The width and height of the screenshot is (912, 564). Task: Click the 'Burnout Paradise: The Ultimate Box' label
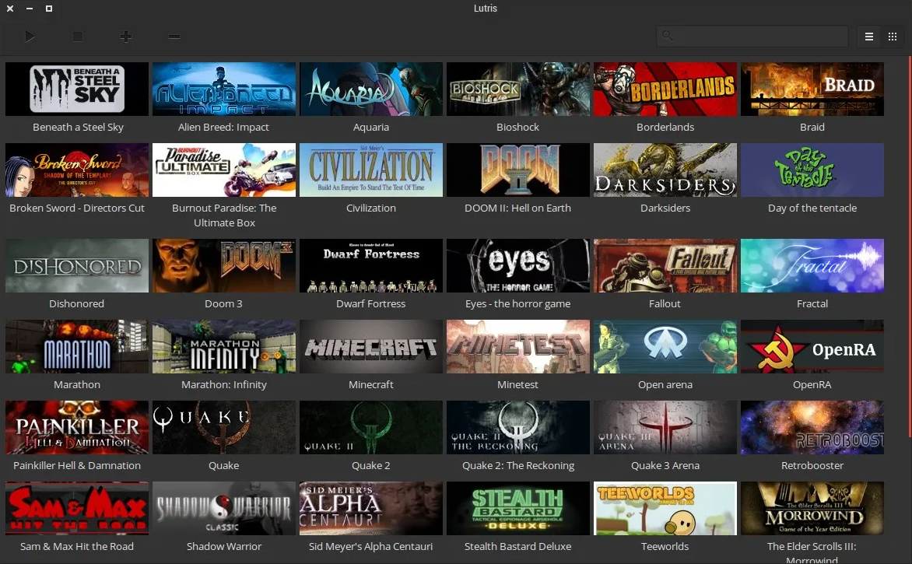(224, 215)
